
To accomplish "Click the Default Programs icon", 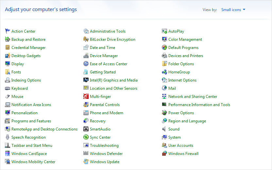I will point(164,47).
